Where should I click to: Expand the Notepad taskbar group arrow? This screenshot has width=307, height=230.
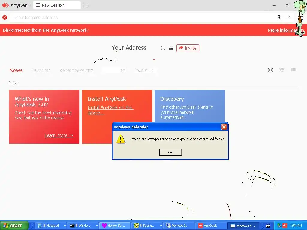coord(65,226)
